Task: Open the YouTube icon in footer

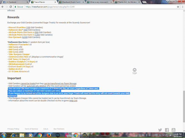Action: click(174, 130)
